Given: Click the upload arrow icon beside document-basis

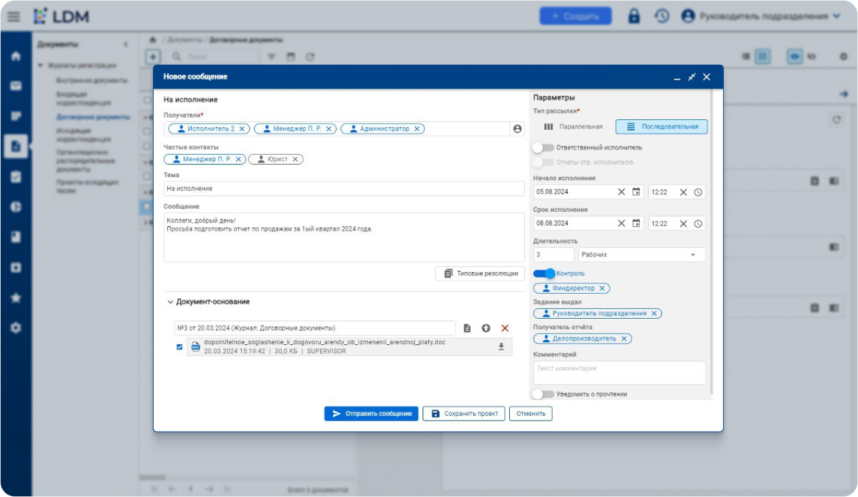Looking at the screenshot, I should 486,328.
